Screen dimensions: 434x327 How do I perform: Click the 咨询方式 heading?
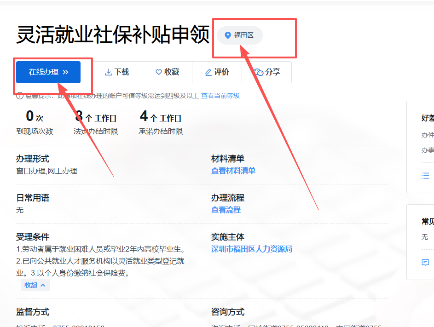[x=228, y=312]
